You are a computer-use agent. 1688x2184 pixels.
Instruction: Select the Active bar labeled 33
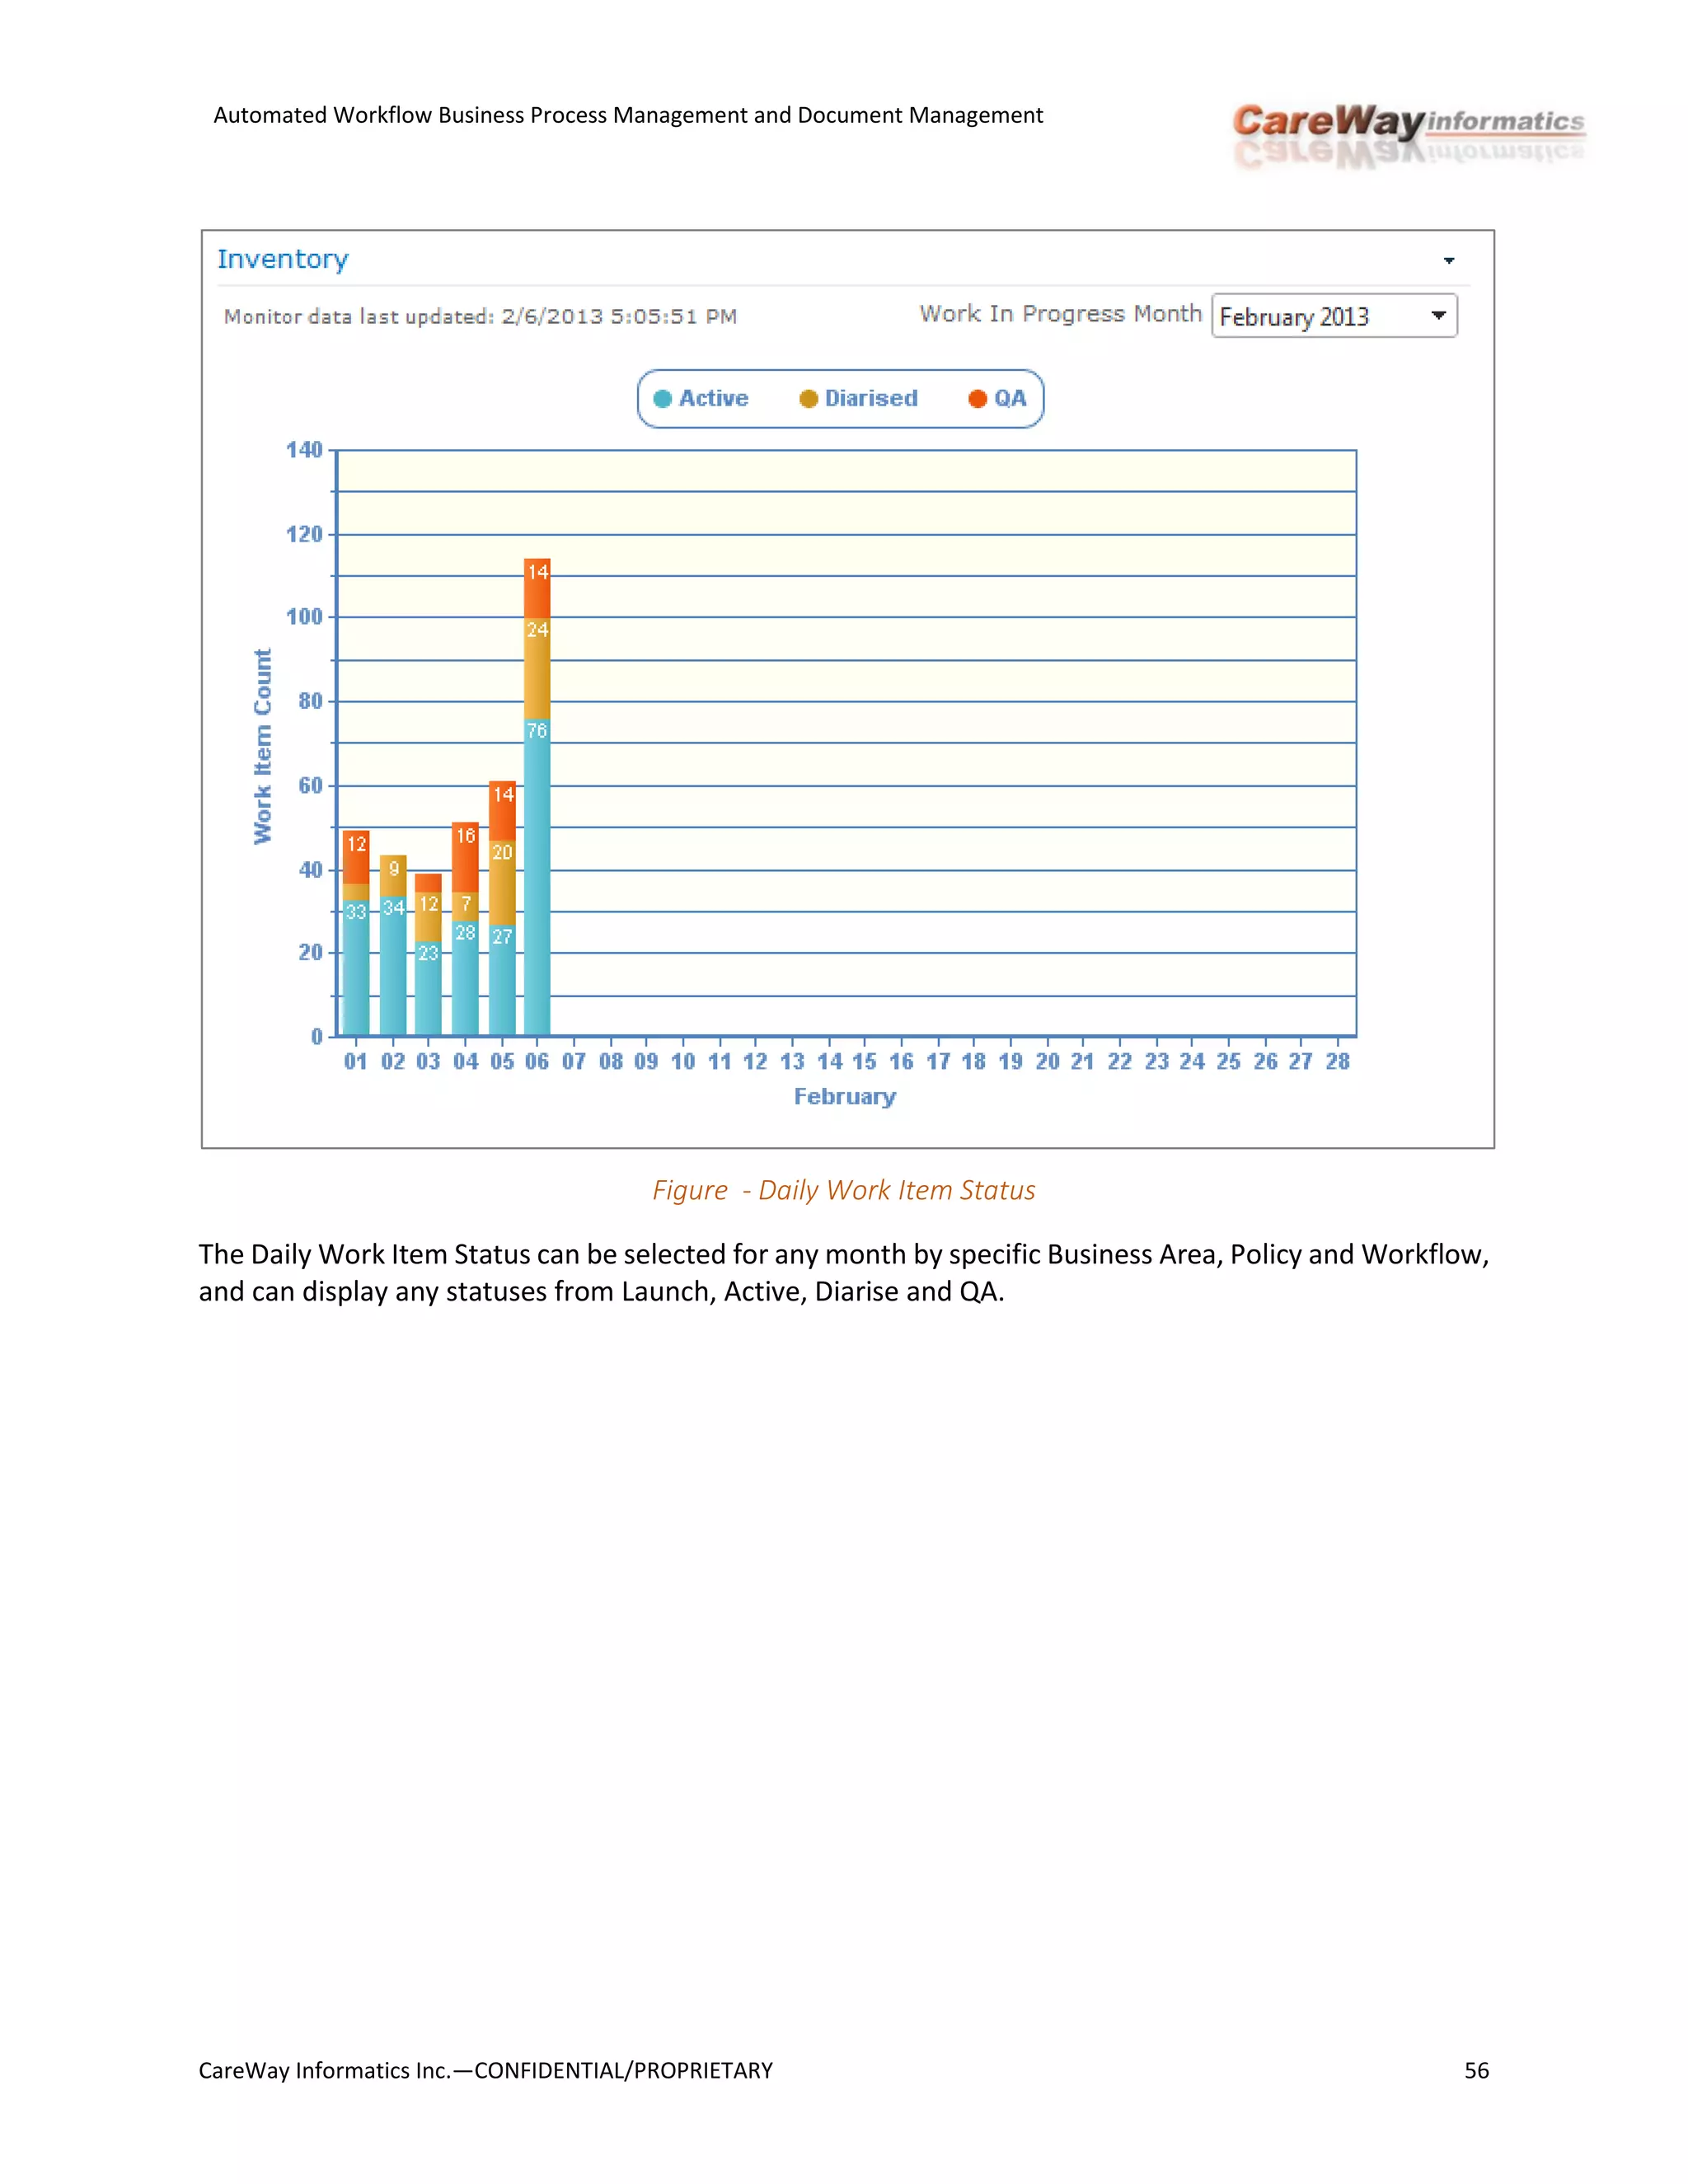(356, 970)
